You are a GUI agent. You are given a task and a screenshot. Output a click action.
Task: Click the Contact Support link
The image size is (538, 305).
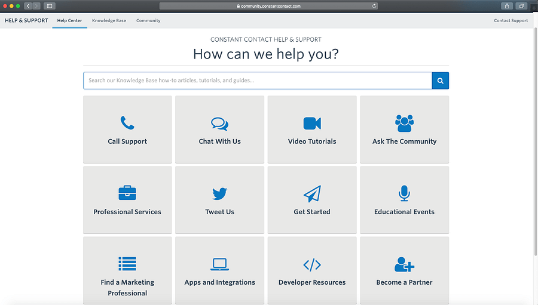click(x=511, y=20)
